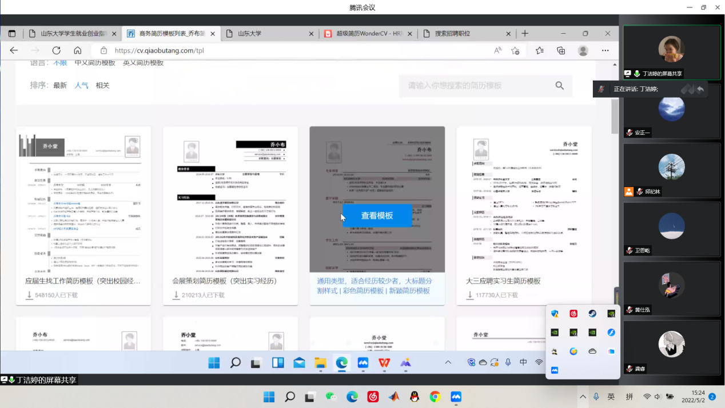Open Chrome from the bottom taskbar
The height and width of the screenshot is (408, 725).
click(435, 397)
